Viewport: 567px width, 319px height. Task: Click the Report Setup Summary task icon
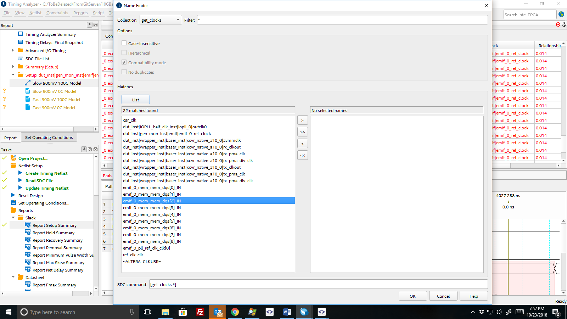coord(28,225)
